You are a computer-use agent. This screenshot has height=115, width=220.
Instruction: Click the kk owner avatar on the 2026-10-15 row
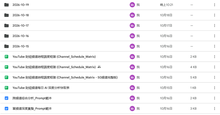(x=132, y=46)
